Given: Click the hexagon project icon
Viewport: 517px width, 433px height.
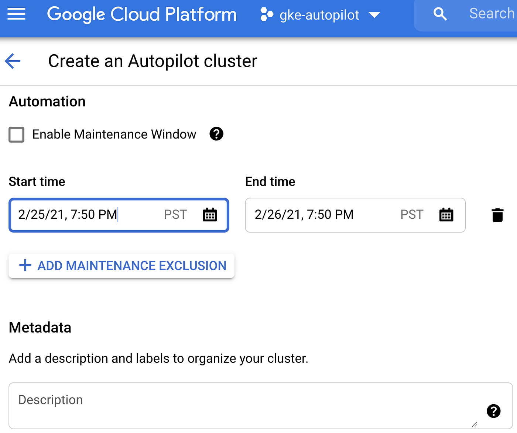Looking at the screenshot, I should (x=267, y=14).
